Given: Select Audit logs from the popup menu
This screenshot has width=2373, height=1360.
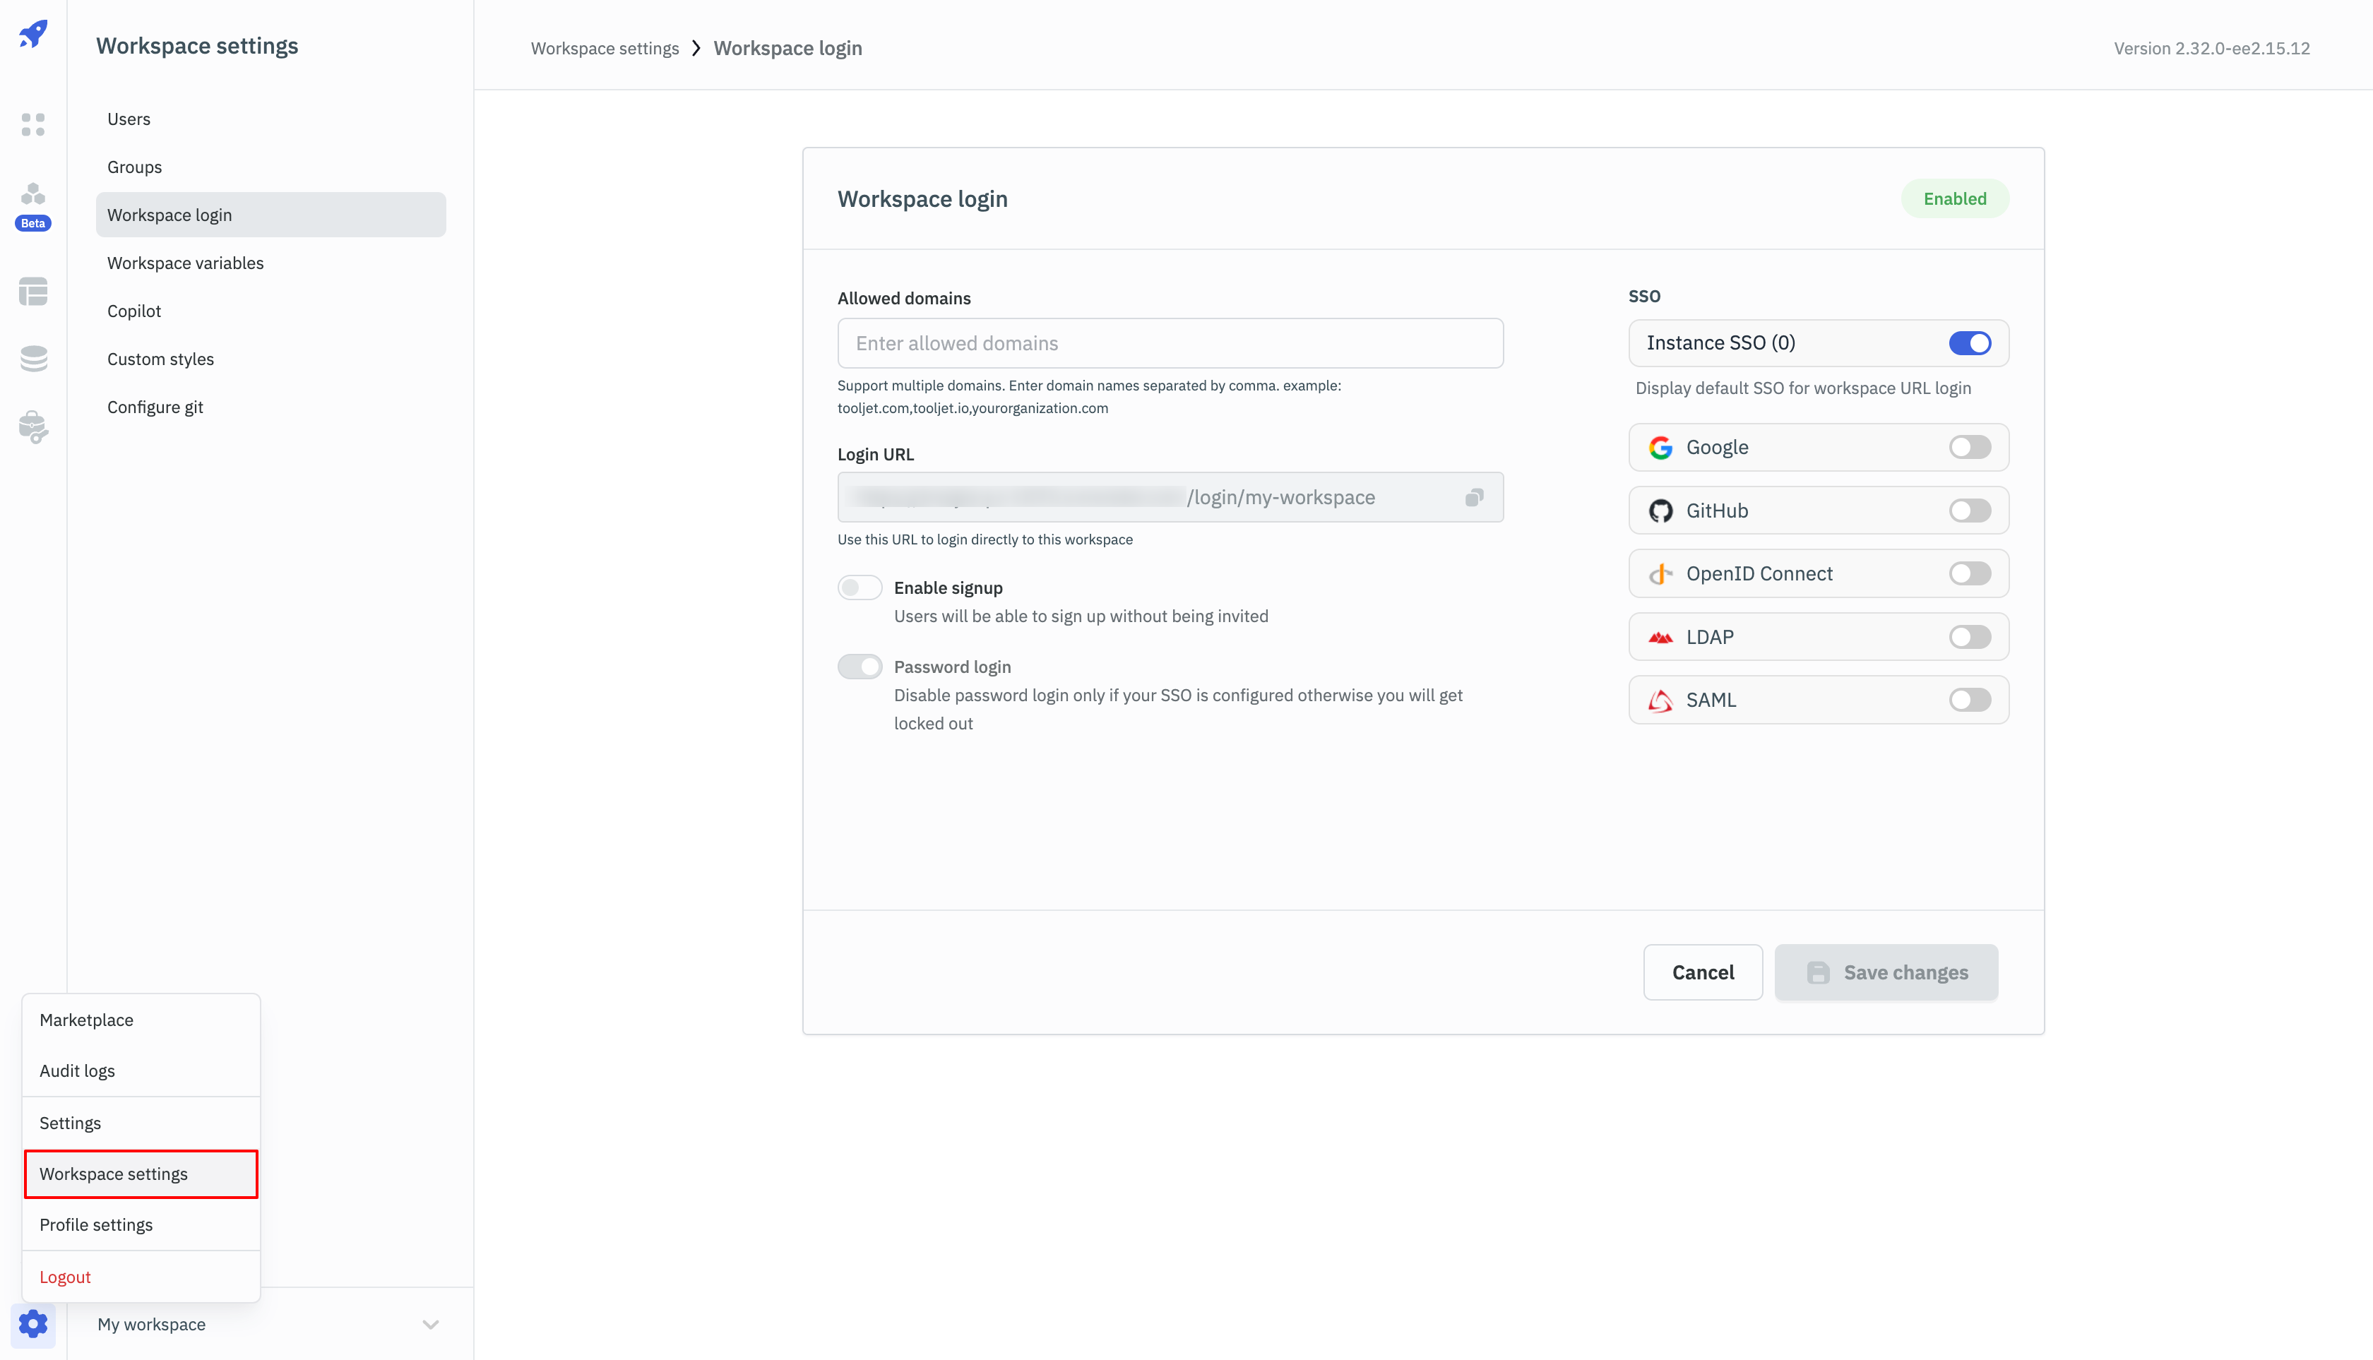Looking at the screenshot, I should (x=78, y=1070).
